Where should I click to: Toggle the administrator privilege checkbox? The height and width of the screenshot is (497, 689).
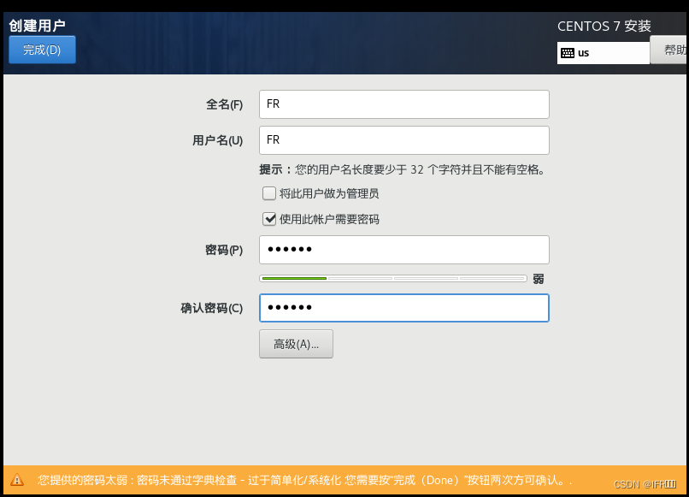[x=268, y=193]
